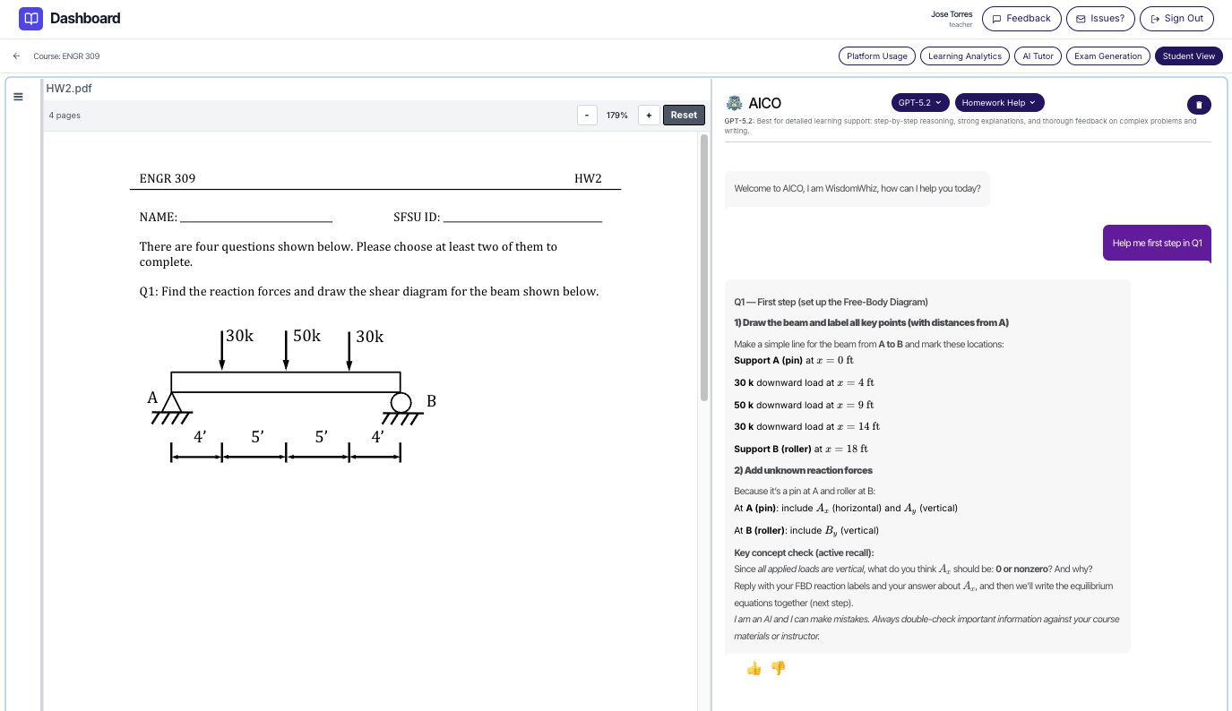Select the Student View tab
This screenshot has width=1232, height=711.
[1189, 56]
